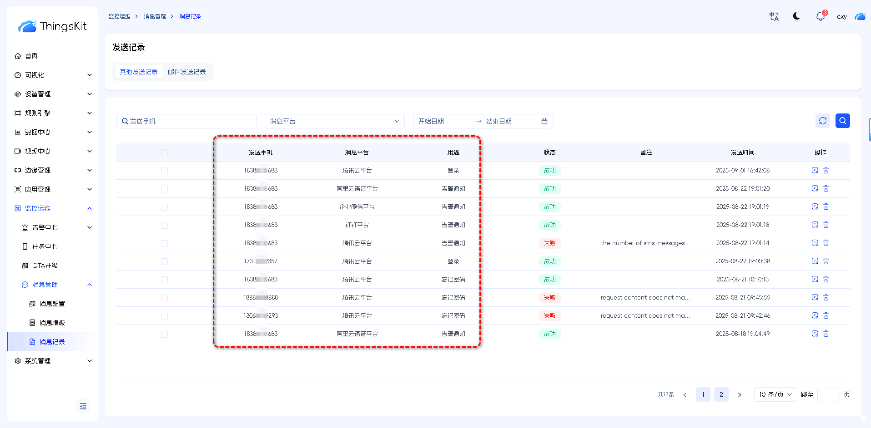Check the checkbox for the first table row
Screen dimensions: 871x428
[x=164, y=171]
